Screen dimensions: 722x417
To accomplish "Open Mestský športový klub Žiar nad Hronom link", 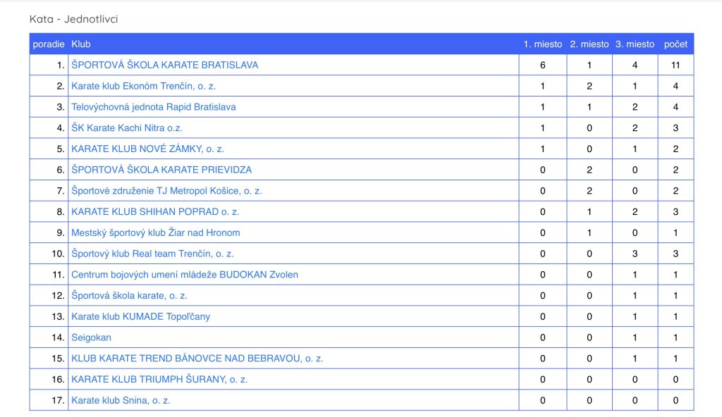I will [x=155, y=233].
